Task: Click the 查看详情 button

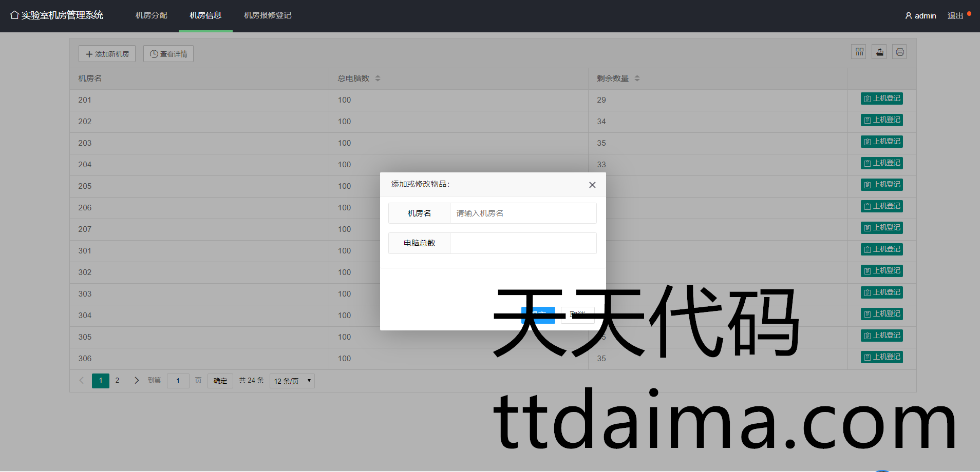Action: 168,54
